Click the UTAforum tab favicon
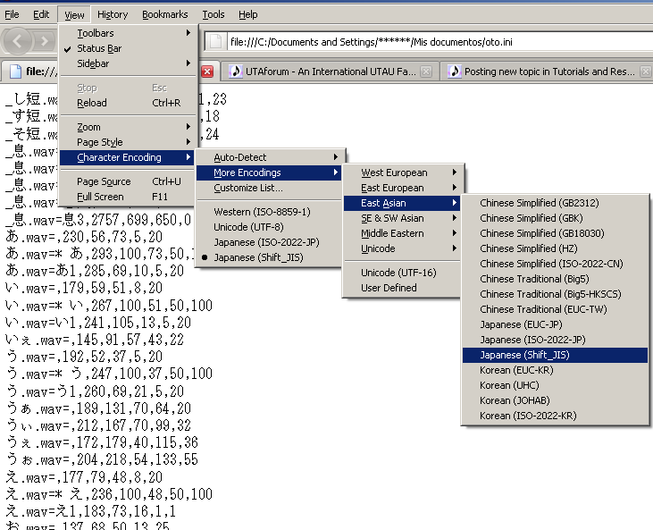This screenshot has height=530, width=653. coord(236,72)
